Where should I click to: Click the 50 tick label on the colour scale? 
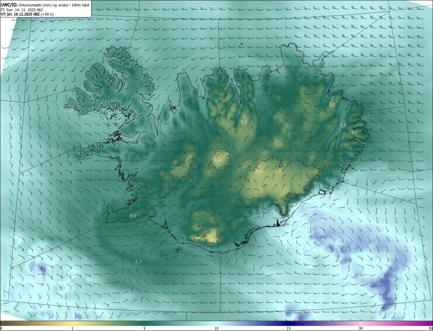click(430, 328)
